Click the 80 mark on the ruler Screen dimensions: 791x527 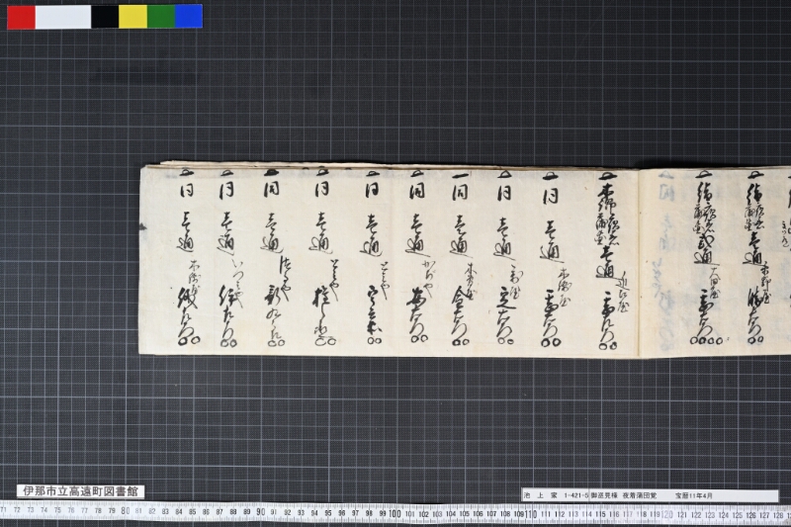click(x=126, y=511)
